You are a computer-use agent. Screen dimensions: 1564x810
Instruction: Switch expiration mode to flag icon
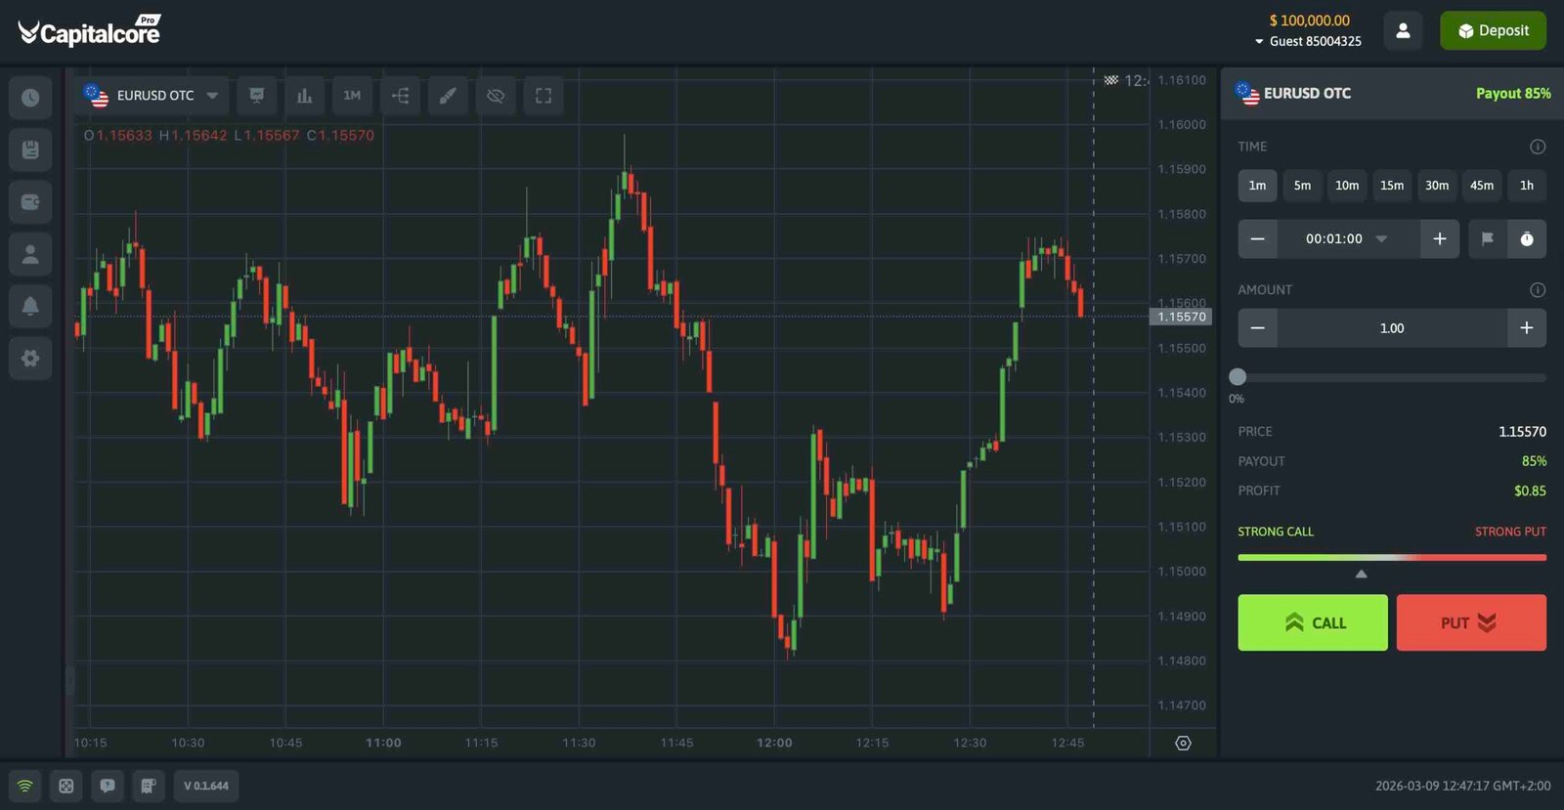(x=1486, y=238)
